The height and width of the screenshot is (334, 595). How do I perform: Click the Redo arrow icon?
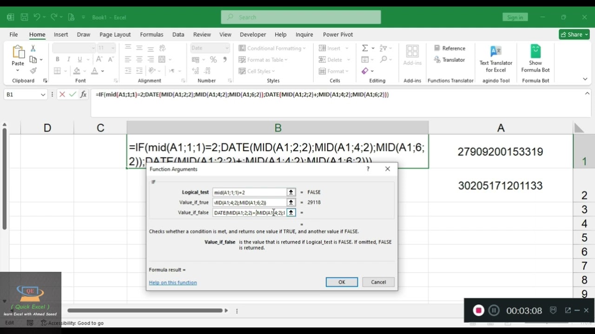pyautogui.click(x=54, y=17)
